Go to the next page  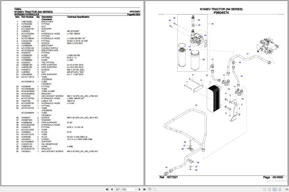click(140, 189)
